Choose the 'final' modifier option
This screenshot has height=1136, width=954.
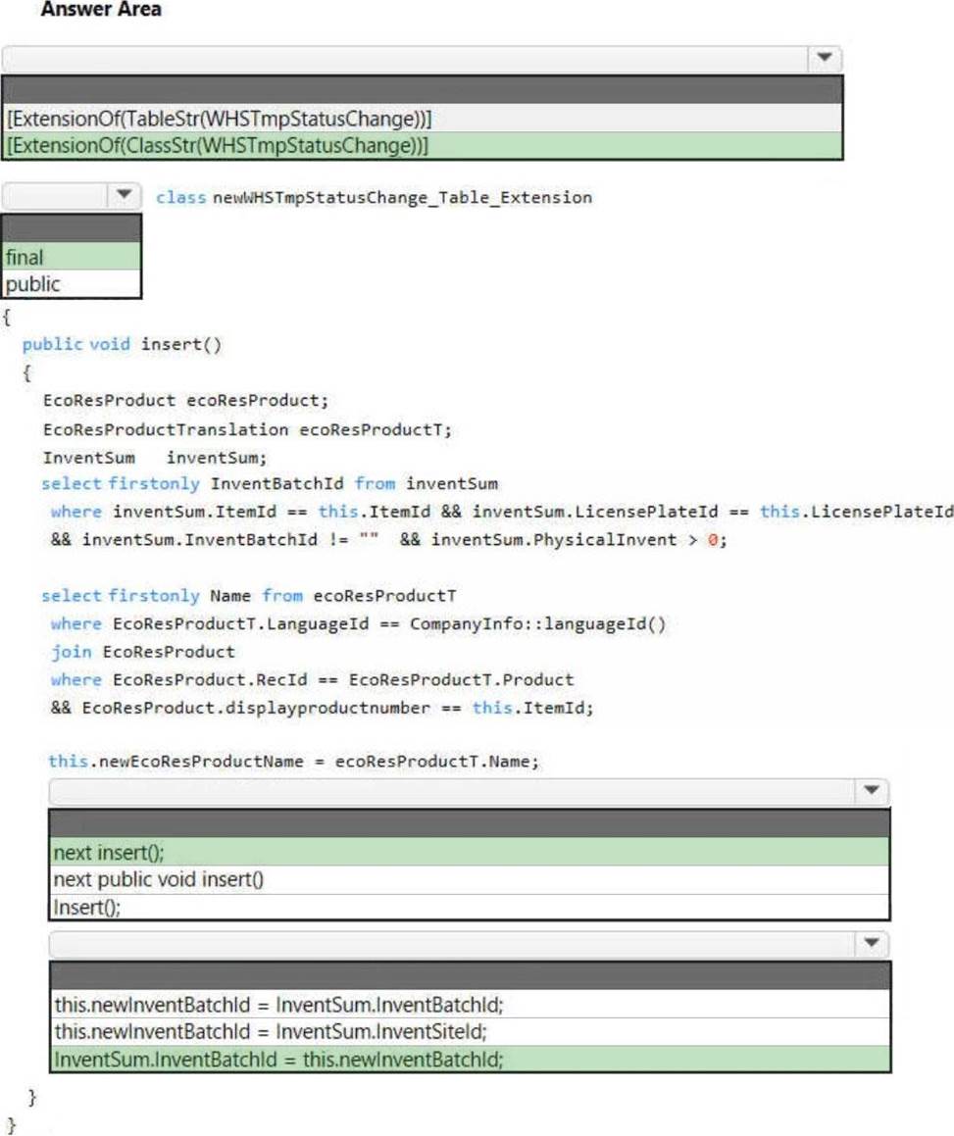click(x=72, y=257)
